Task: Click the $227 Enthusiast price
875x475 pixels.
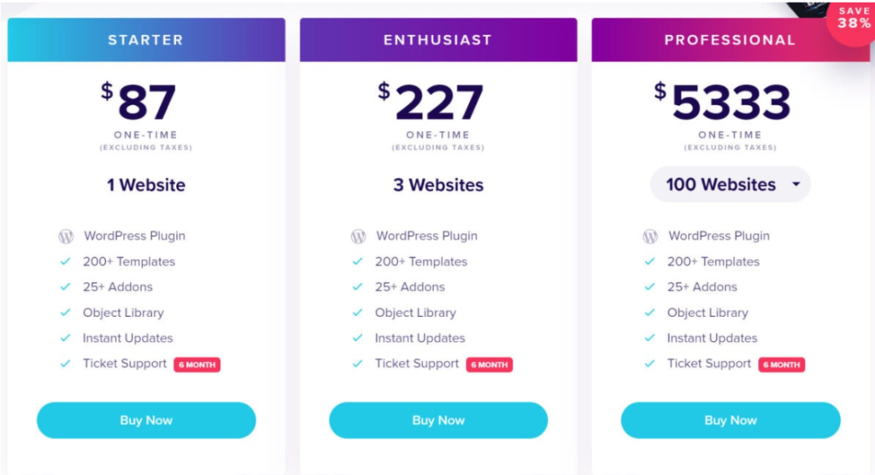Action: (431, 102)
